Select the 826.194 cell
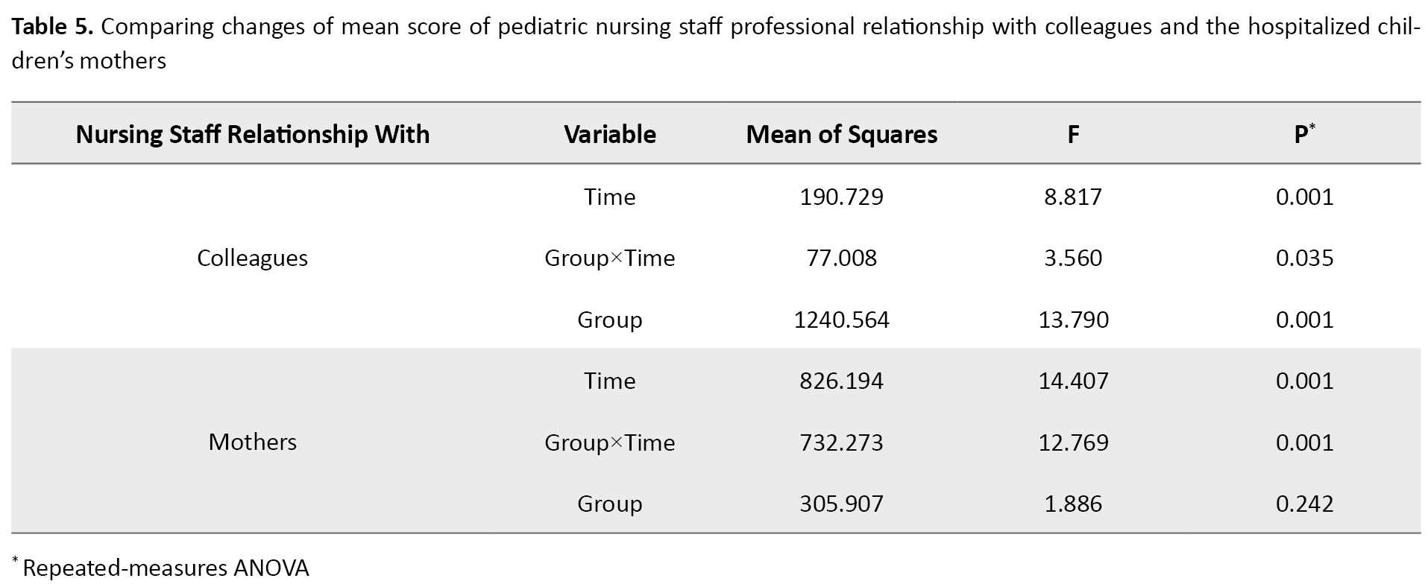The width and height of the screenshot is (1428, 587). [x=841, y=381]
